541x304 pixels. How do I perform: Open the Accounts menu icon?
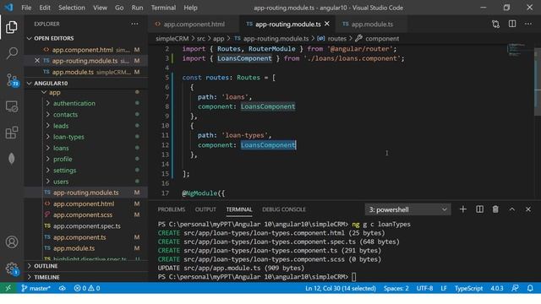11,242
